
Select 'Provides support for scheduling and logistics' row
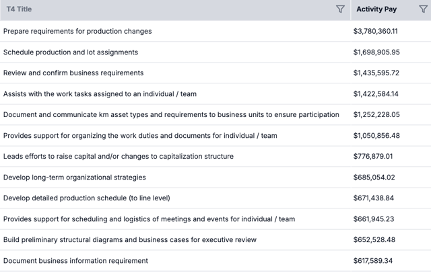coord(149,219)
